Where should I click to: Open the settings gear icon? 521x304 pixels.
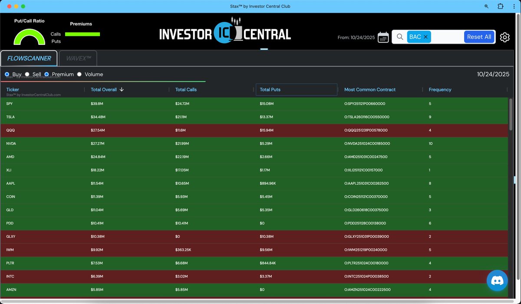click(x=505, y=37)
